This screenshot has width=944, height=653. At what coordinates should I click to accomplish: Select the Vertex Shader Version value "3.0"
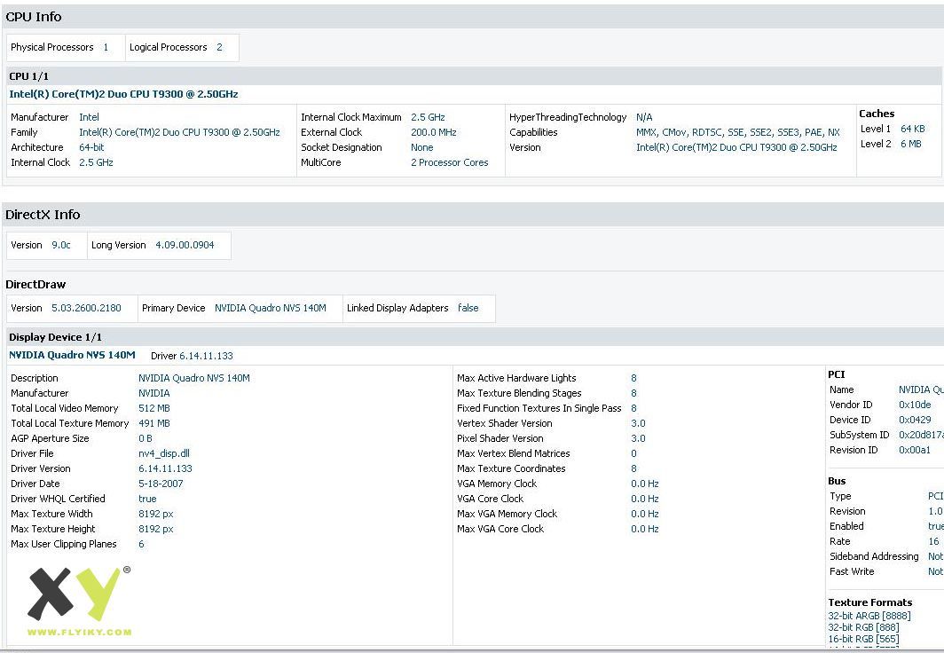coord(638,423)
